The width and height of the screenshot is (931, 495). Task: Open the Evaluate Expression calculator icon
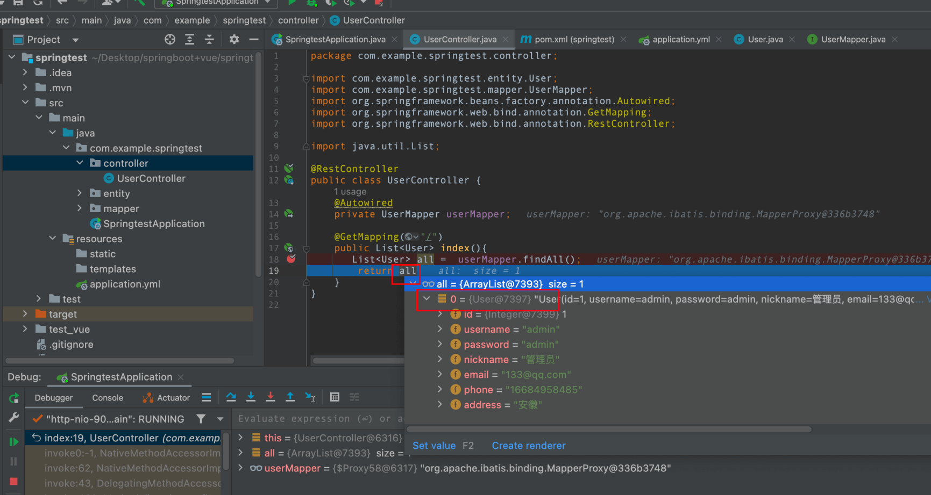pyautogui.click(x=335, y=397)
